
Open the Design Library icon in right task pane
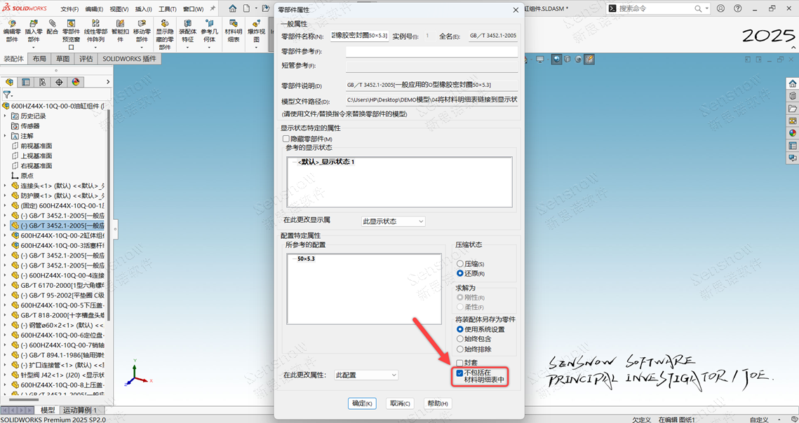point(792,96)
